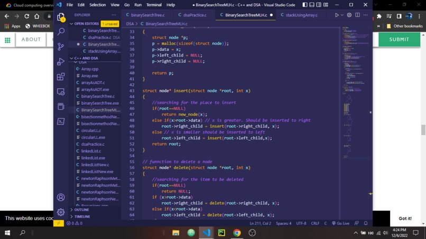Open the Selection menu
Screen dimensions: 426x239
coord(98,5)
